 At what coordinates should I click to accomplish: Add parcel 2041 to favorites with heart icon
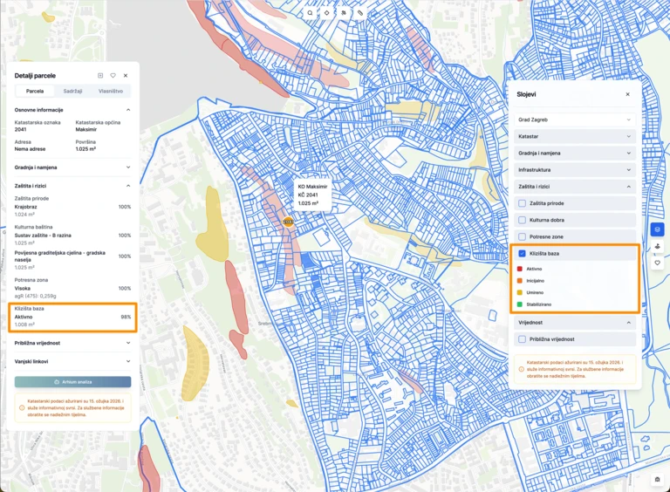tap(113, 76)
